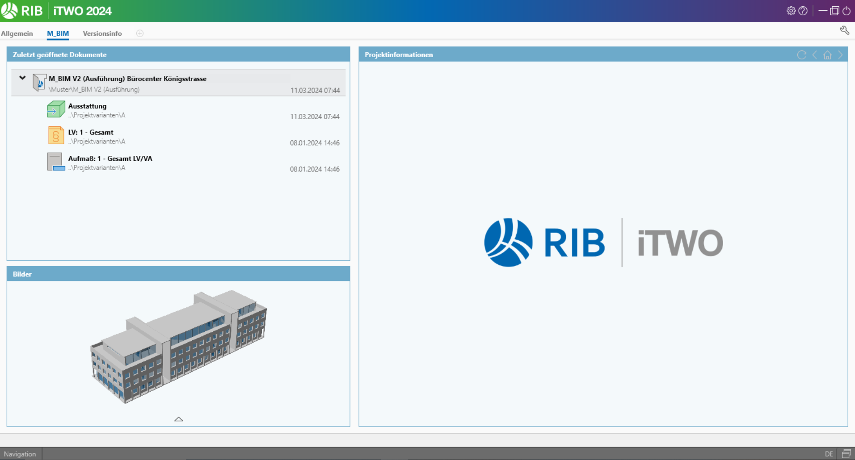Collapse the M_BIM V2 project entry
The width and height of the screenshot is (855, 460).
22,78
